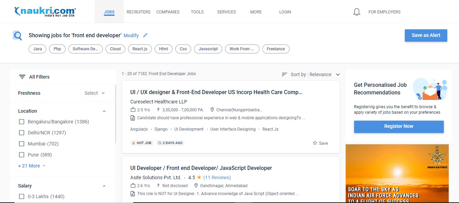Tick the Delhi/NCR location checkbox
The height and width of the screenshot is (203, 459).
tap(21, 133)
